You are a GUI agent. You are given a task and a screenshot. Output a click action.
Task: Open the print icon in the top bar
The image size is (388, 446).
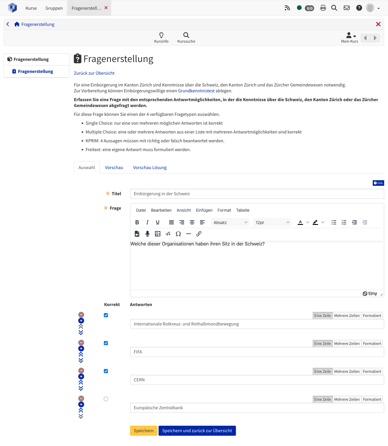(x=323, y=8)
